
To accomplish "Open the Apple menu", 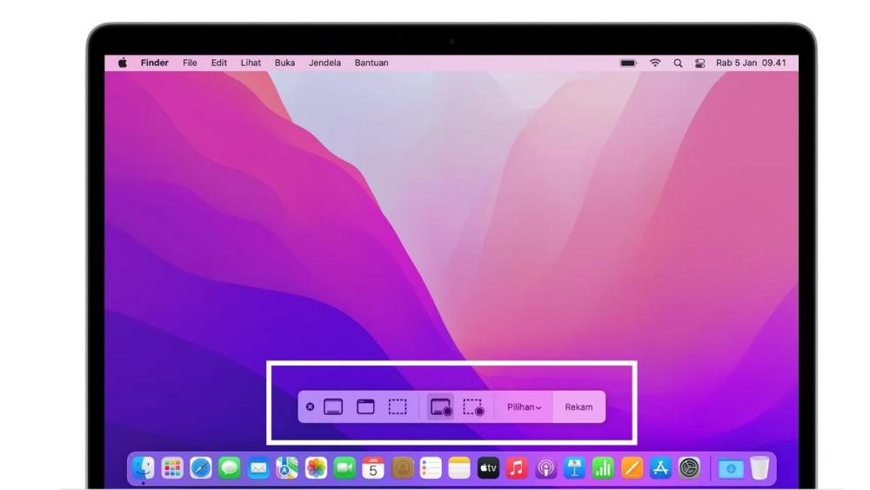I will click(x=123, y=64).
